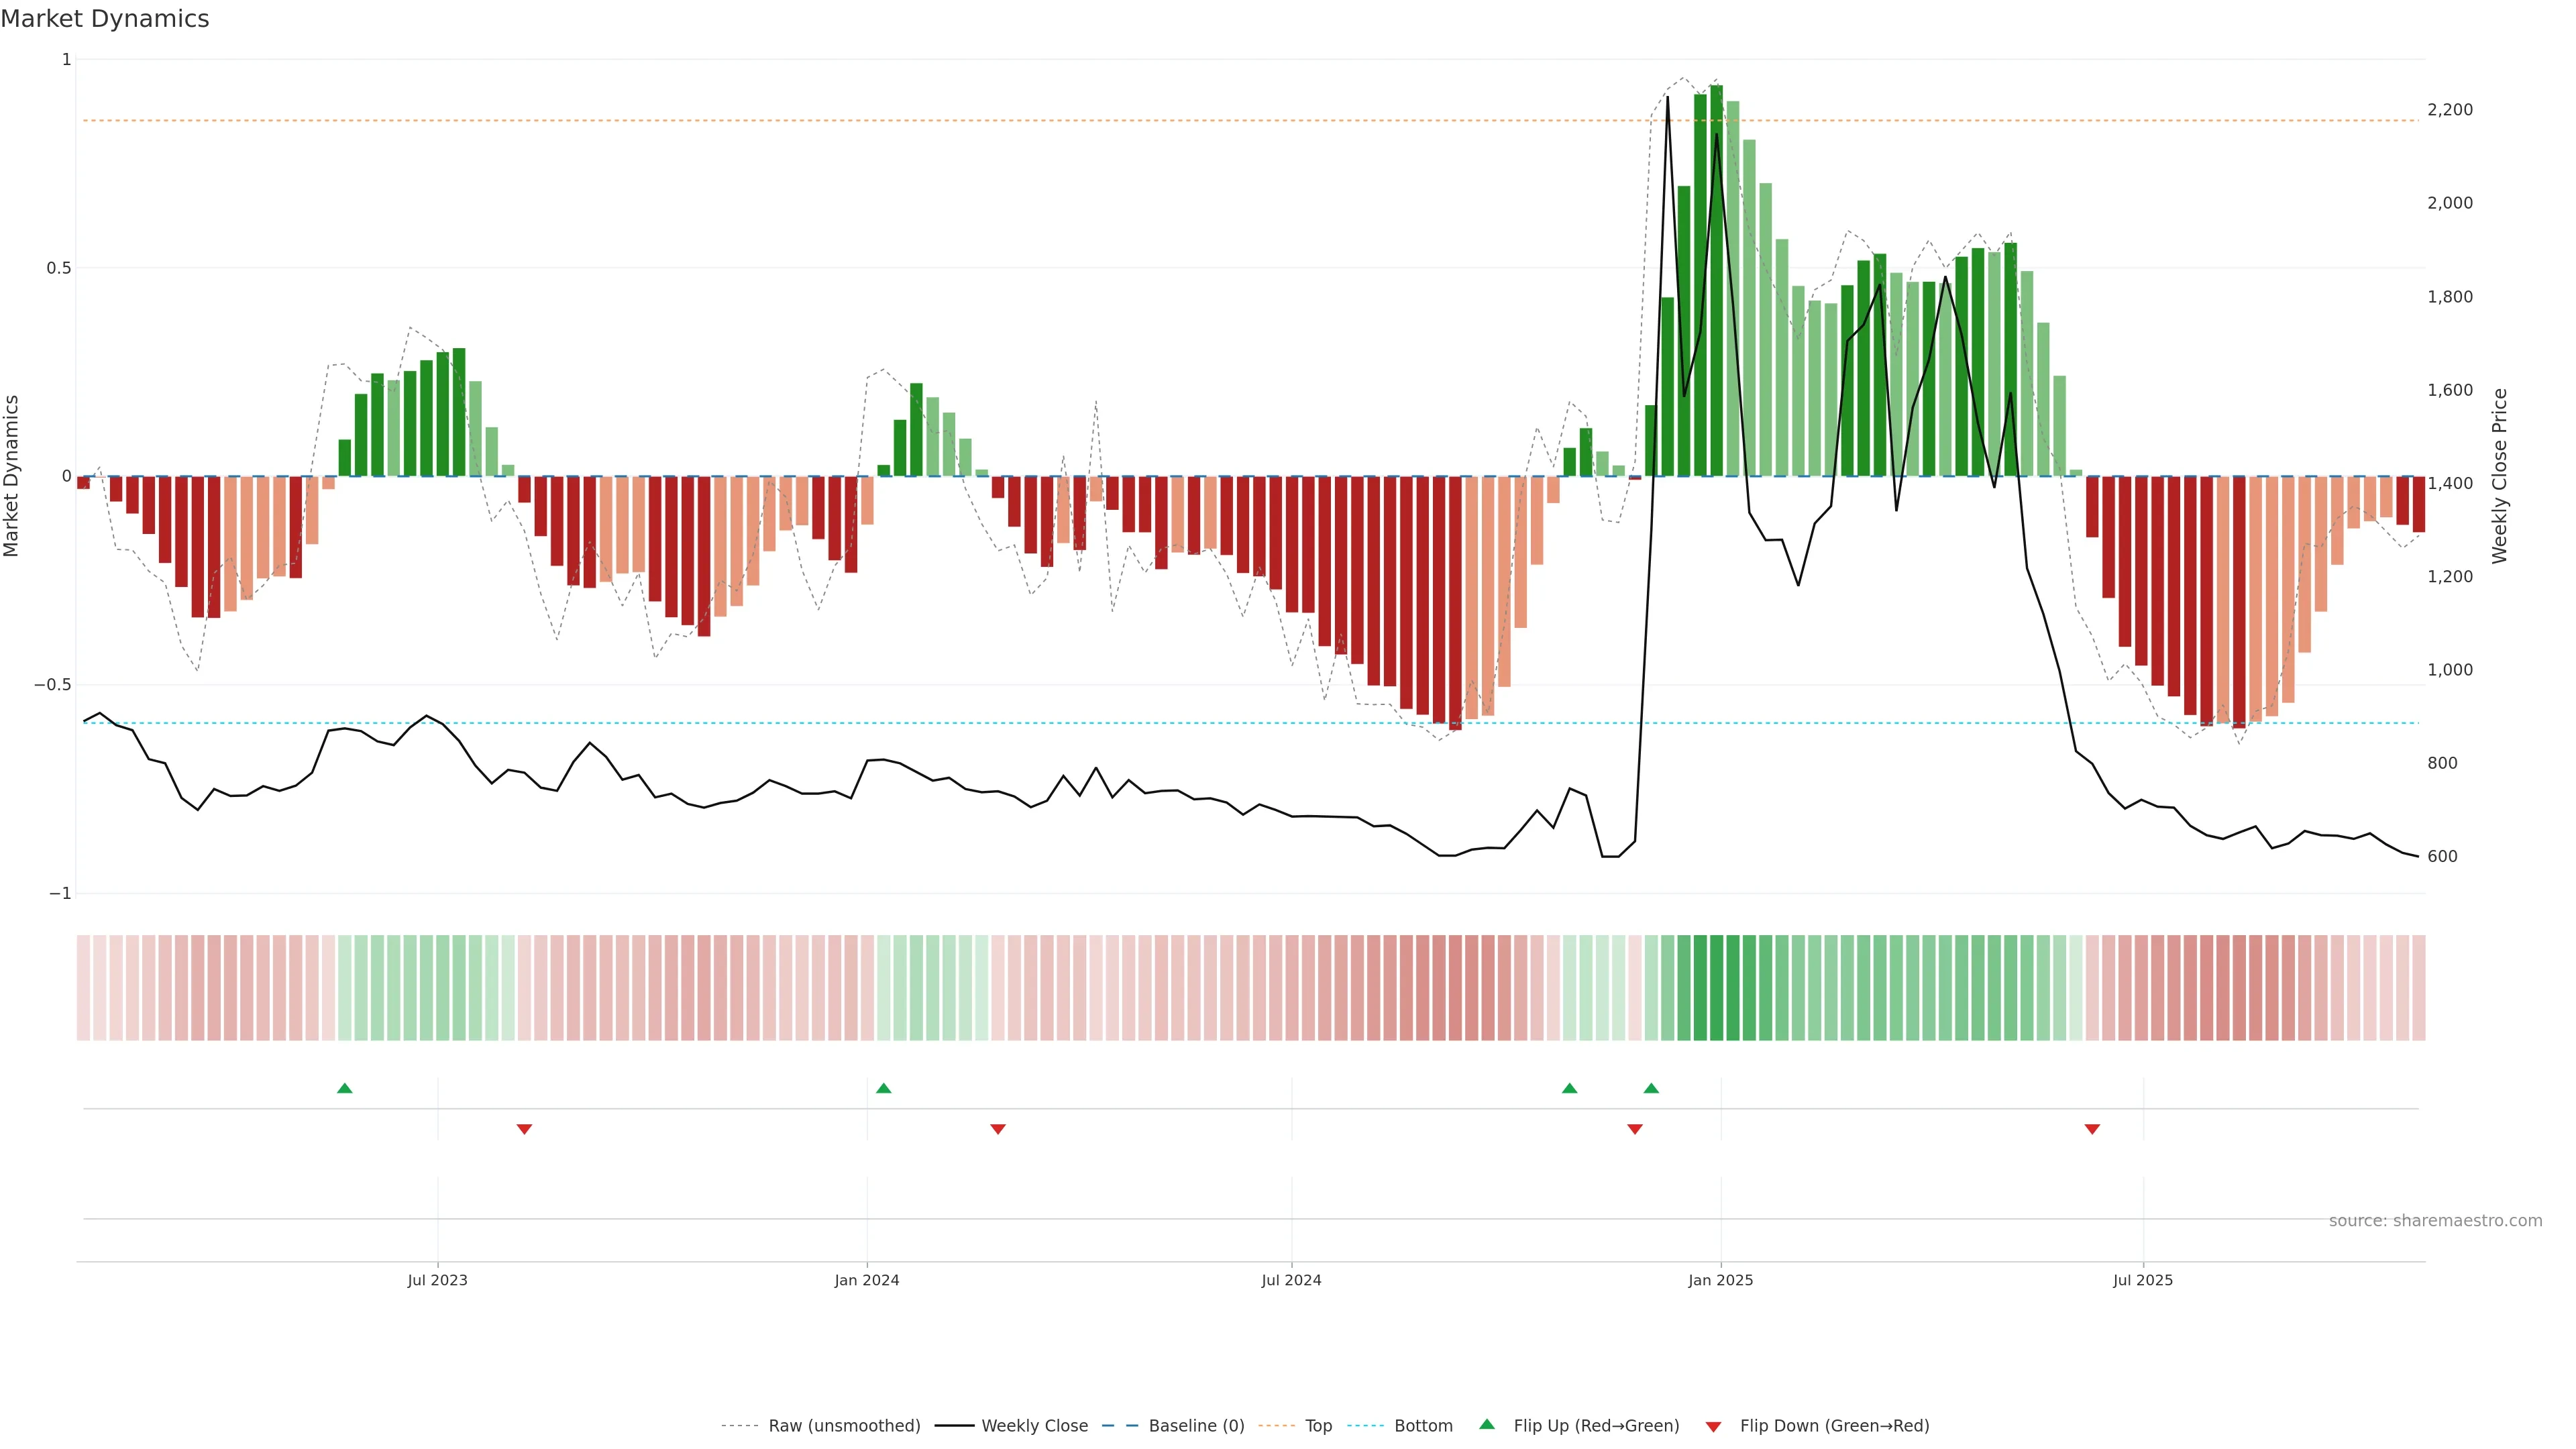This screenshot has height=1449, width=2576.
Task: Click the last red flip-down marker before Jul 2025
Action: (x=2092, y=1129)
